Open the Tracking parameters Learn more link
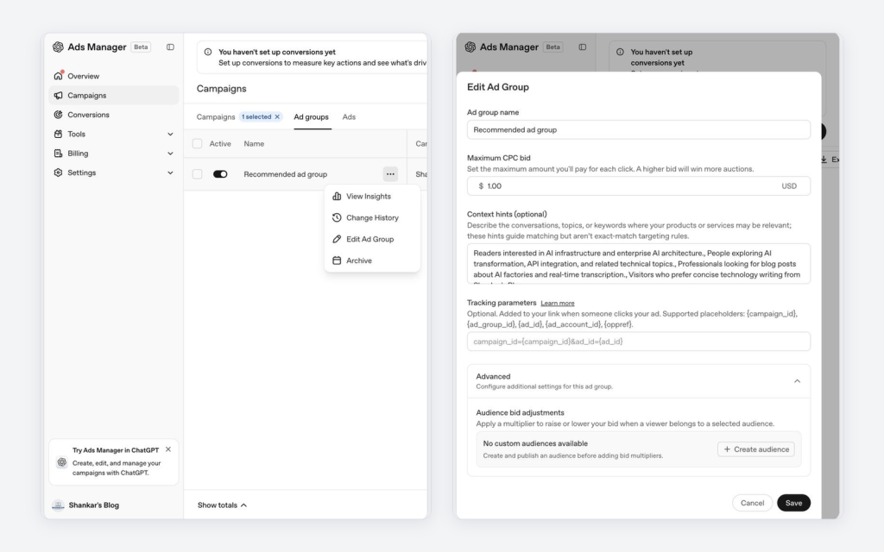This screenshot has height=552, width=884. pyautogui.click(x=558, y=303)
